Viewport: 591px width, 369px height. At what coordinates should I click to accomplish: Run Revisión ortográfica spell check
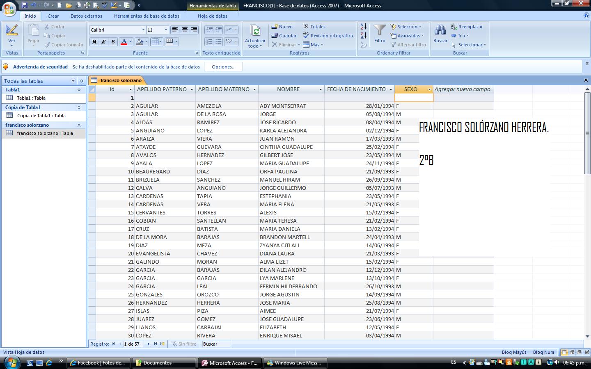(x=328, y=36)
